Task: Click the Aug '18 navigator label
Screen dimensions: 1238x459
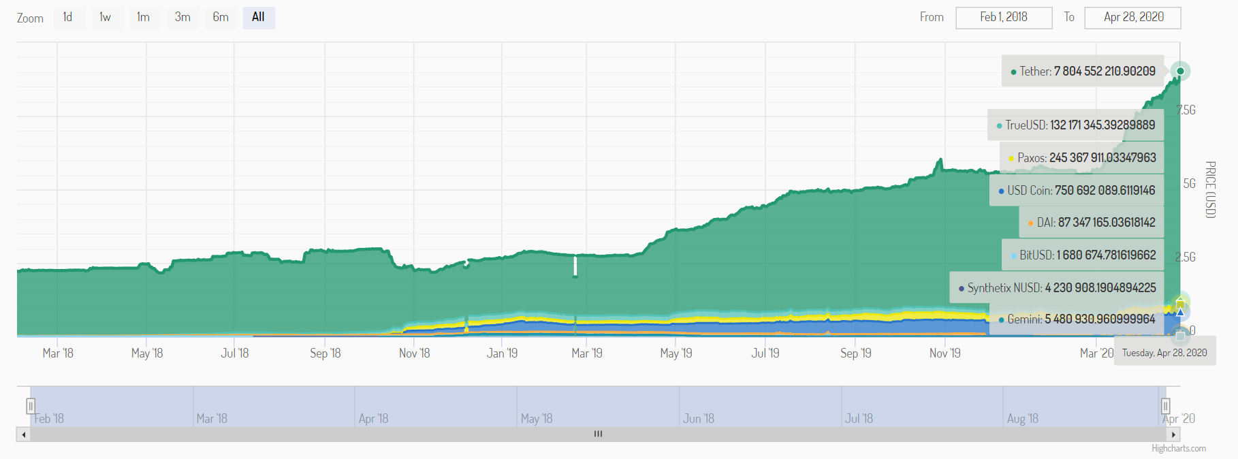Action: (x=1023, y=419)
